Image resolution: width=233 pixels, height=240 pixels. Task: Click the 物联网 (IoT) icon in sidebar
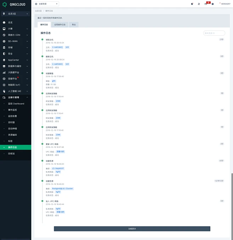(4, 85)
